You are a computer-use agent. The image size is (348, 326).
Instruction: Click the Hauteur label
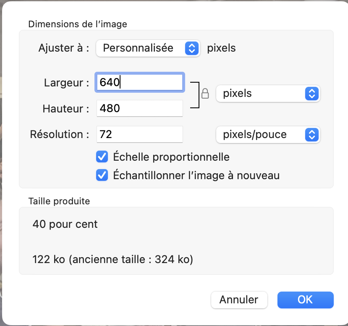pyautogui.click(x=66, y=109)
